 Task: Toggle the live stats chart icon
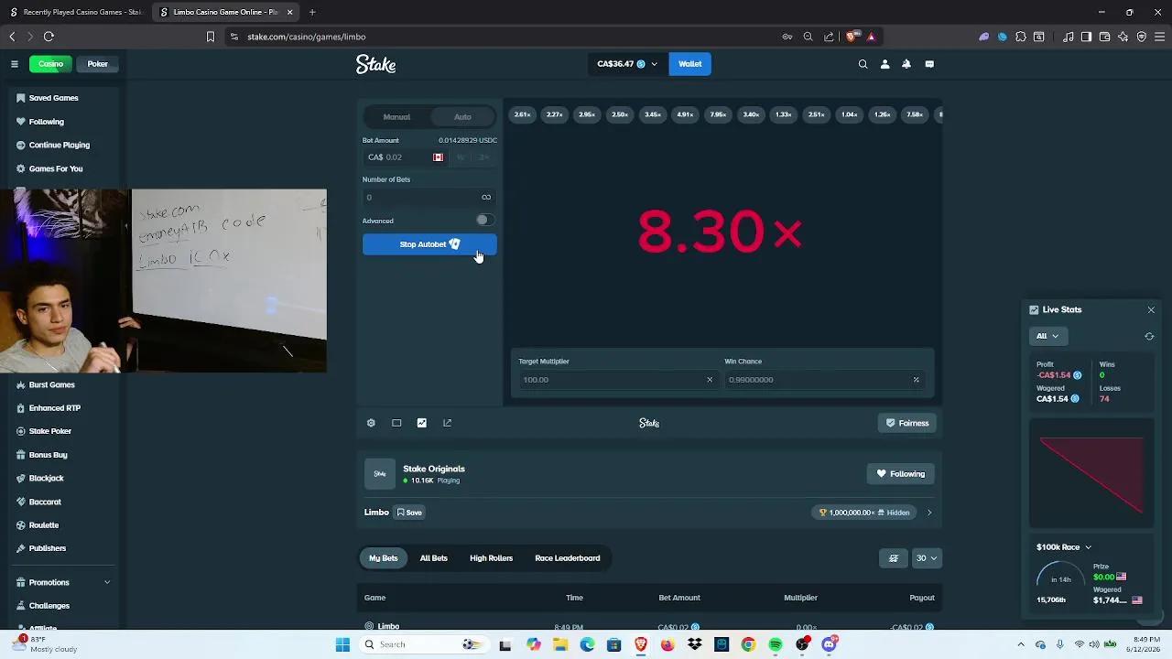(422, 423)
